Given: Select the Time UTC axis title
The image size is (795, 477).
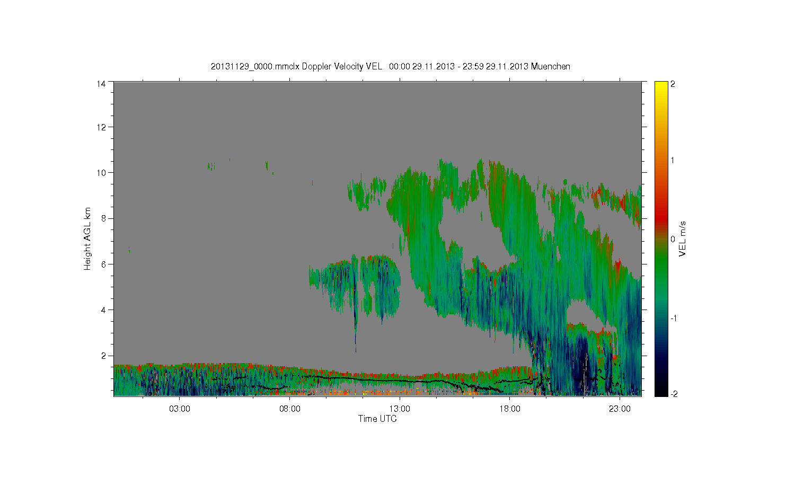Looking at the screenshot, I should [x=377, y=419].
